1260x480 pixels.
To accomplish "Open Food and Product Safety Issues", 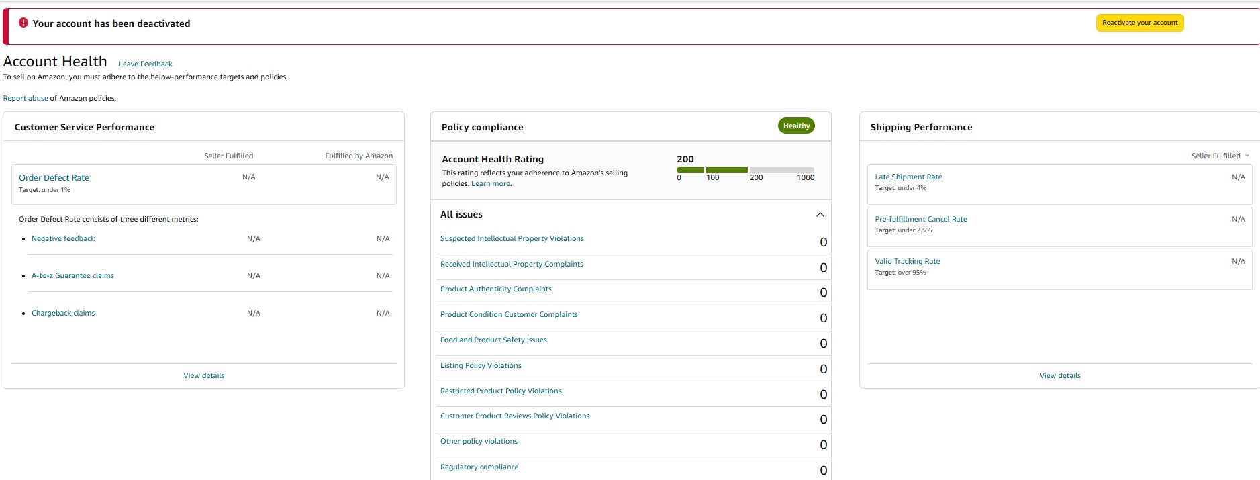I will pyautogui.click(x=493, y=340).
